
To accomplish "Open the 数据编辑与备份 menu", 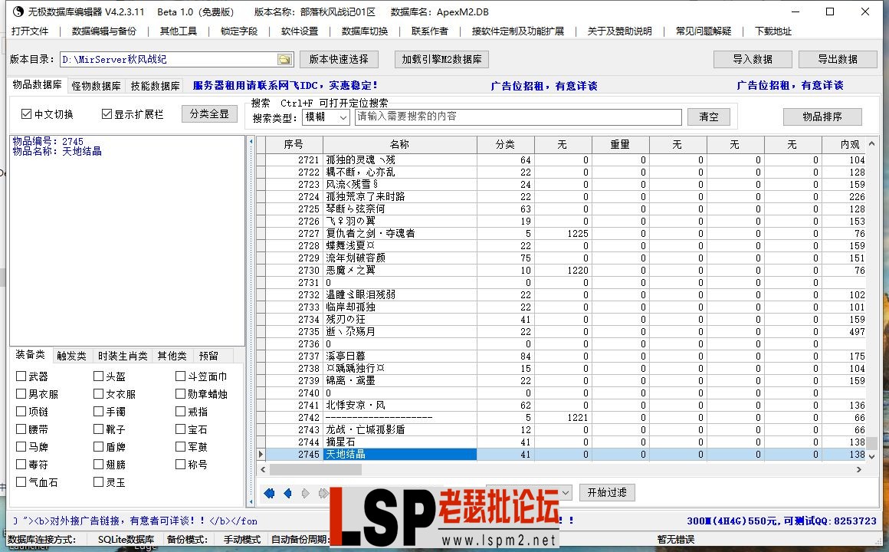I will pyautogui.click(x=103, y=31).
